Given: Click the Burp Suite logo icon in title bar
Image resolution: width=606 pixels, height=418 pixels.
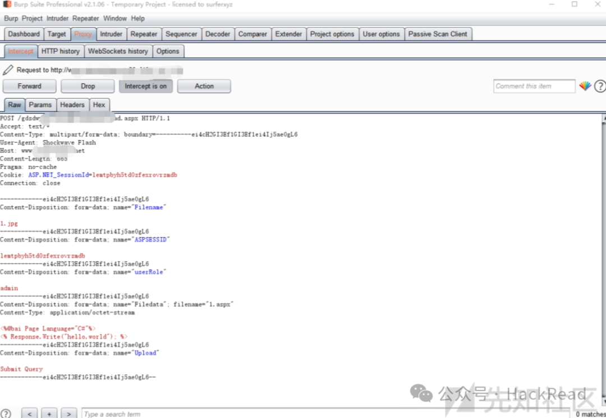Looking at the screenshot, I should coord(7,4).
